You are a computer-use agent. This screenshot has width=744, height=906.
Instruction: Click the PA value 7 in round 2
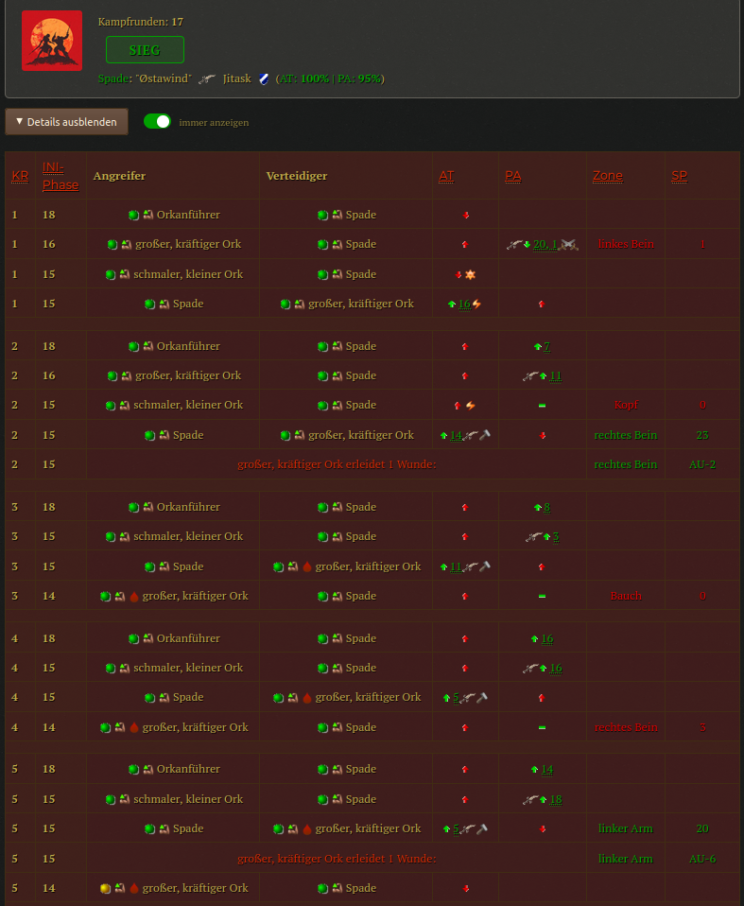(x=547, y=347)
